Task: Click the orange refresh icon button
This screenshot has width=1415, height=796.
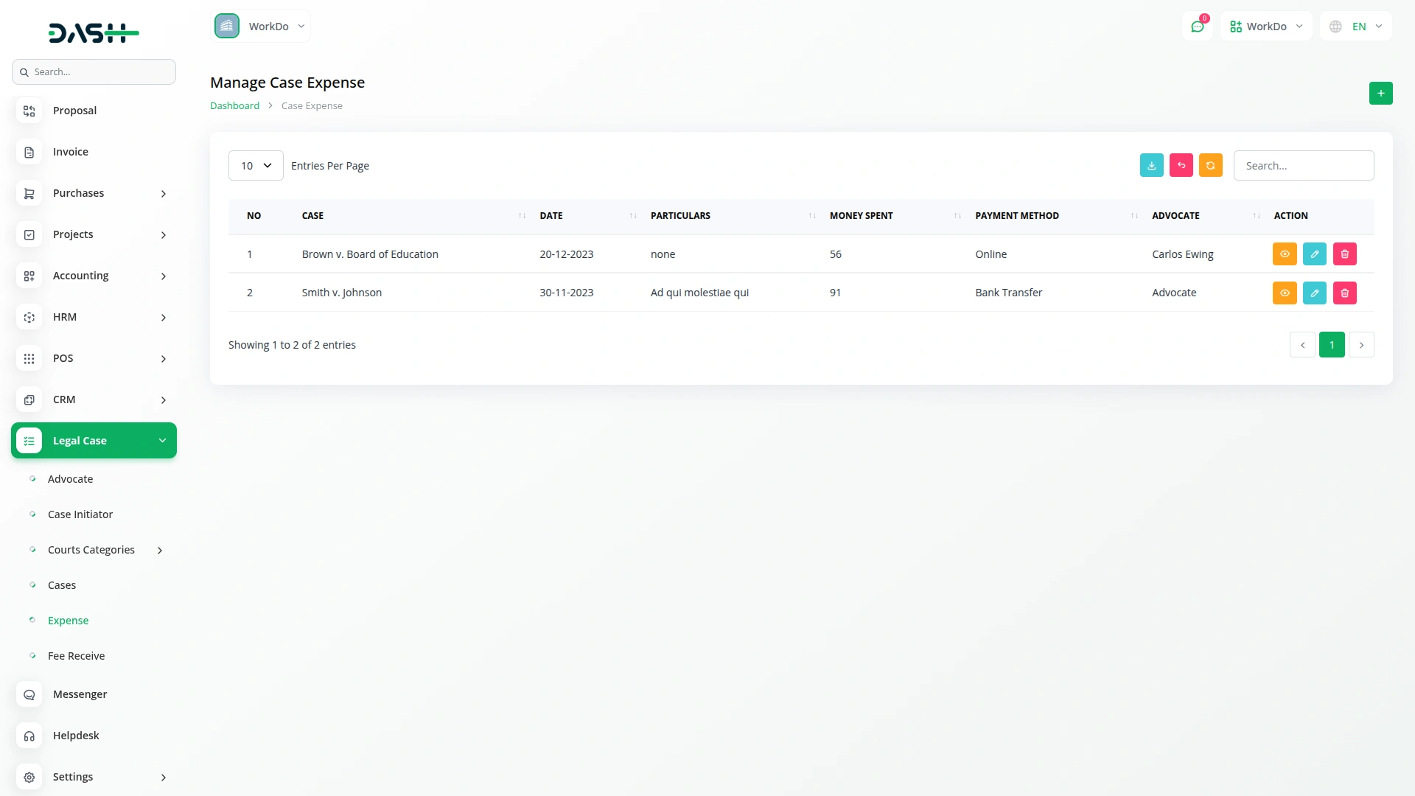Action: (1210, 165)
